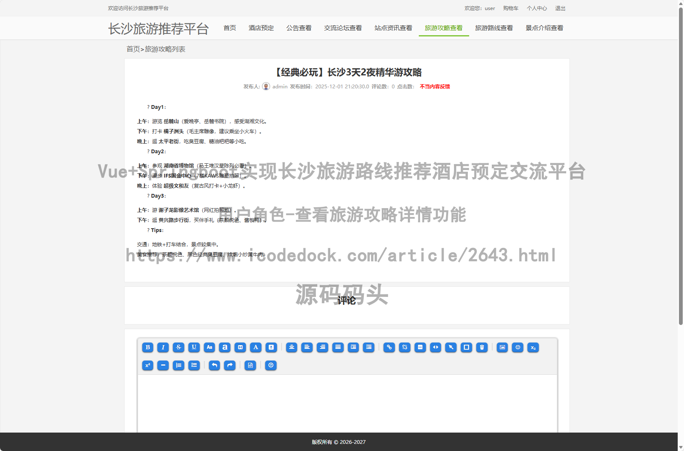The width and height of the screenshot is (684, 451).
Task: Open the font size dropdown Aa
Action: (x=209, y=347)
